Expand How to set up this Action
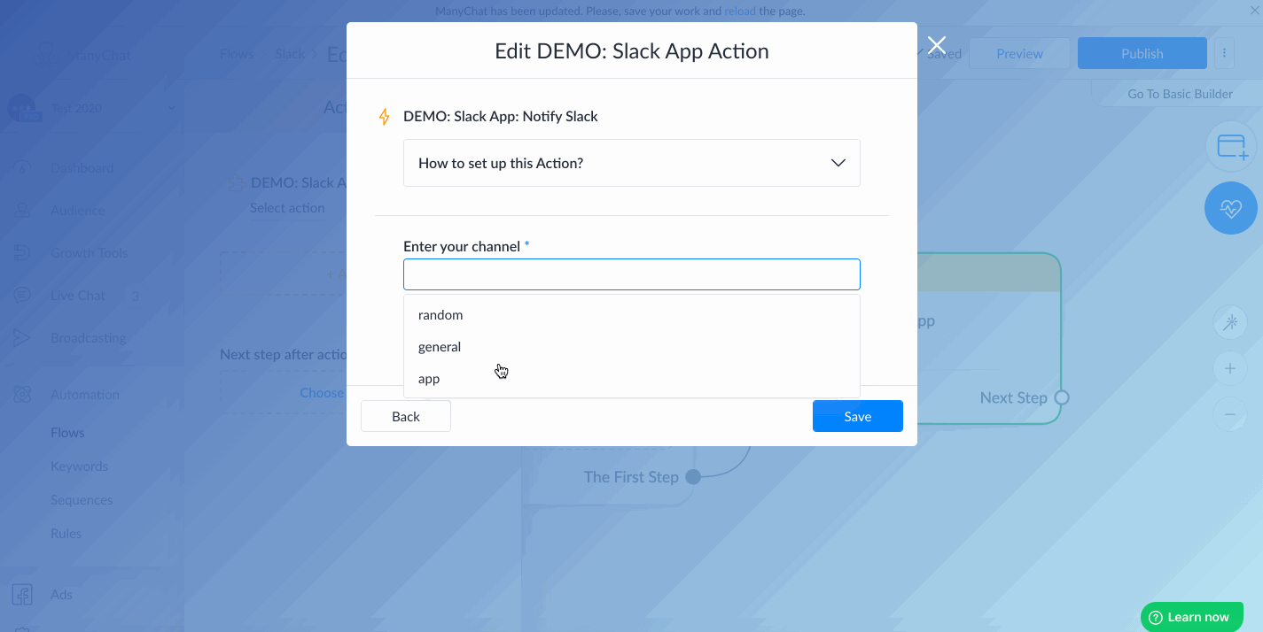The height and width of the screenshot is (632, 1263). (x=631, y=163)
